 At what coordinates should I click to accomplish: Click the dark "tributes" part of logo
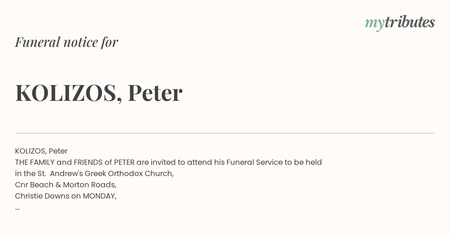410,22
